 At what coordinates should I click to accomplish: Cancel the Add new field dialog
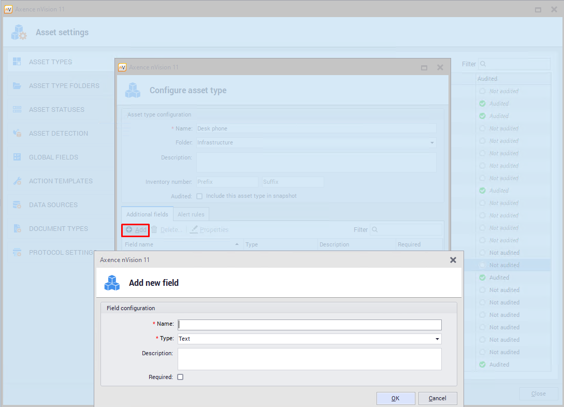point(438,398)
